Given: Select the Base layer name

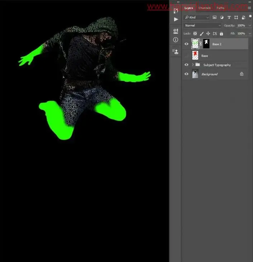Looking at the screenshot, I should 205,56.
